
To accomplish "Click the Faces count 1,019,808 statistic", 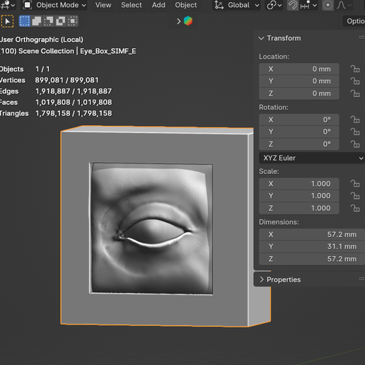I will [x=74, y=103].
